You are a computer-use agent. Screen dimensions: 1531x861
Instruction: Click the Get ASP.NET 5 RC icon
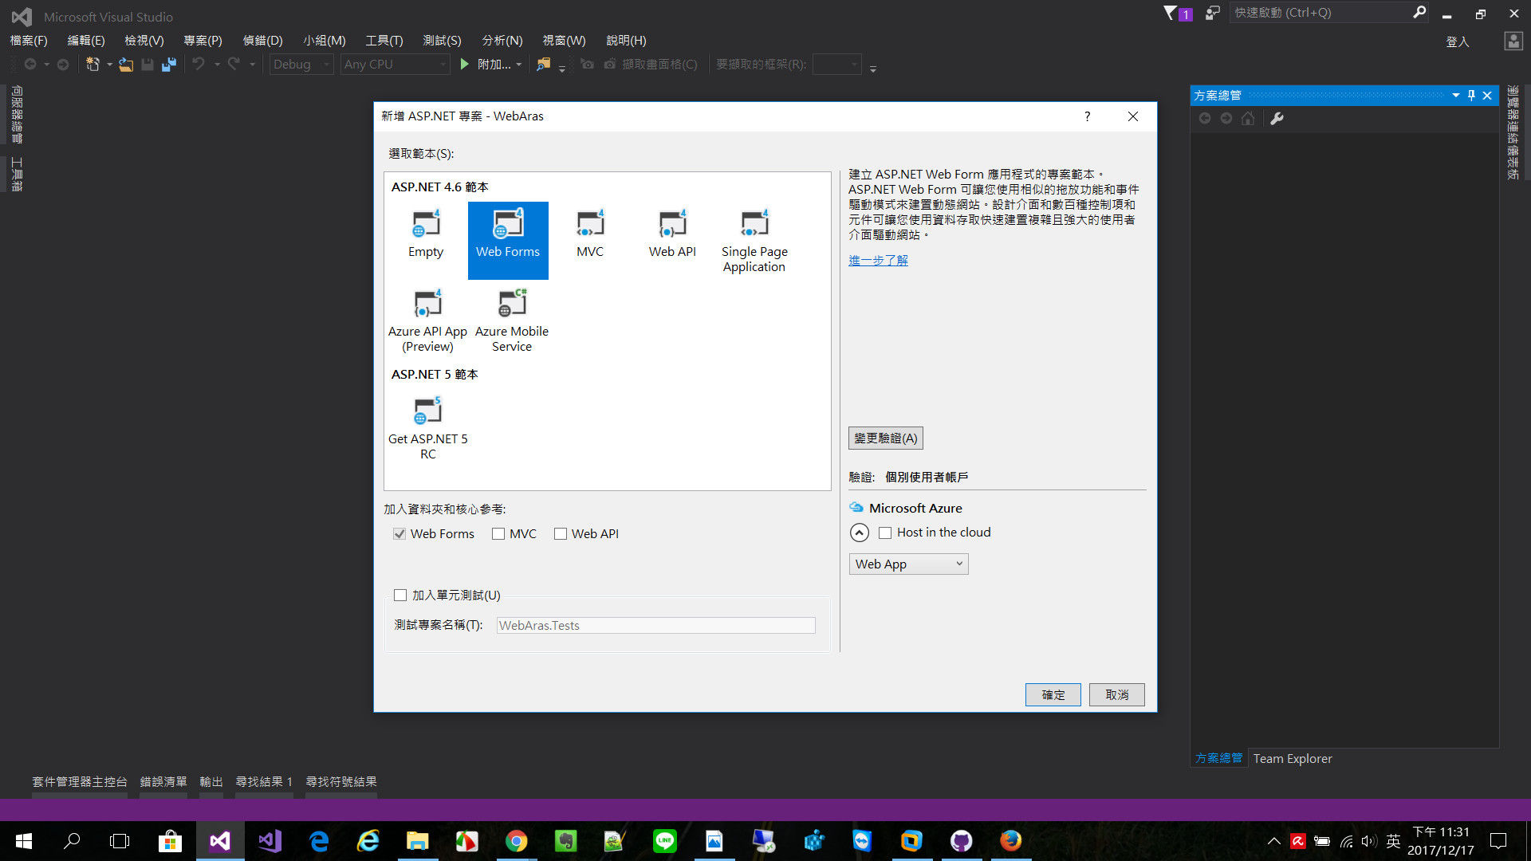pyautogui.click(x=427, y=412)
